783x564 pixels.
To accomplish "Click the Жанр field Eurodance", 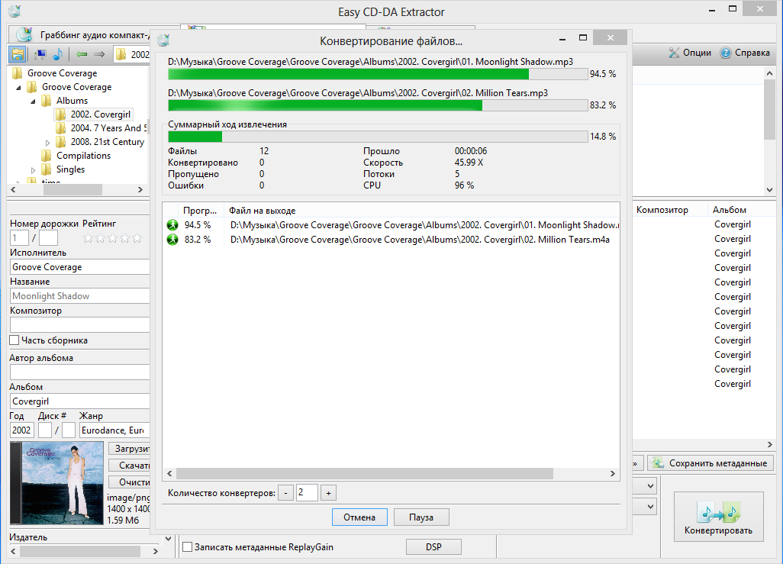I will click(114, 430).
